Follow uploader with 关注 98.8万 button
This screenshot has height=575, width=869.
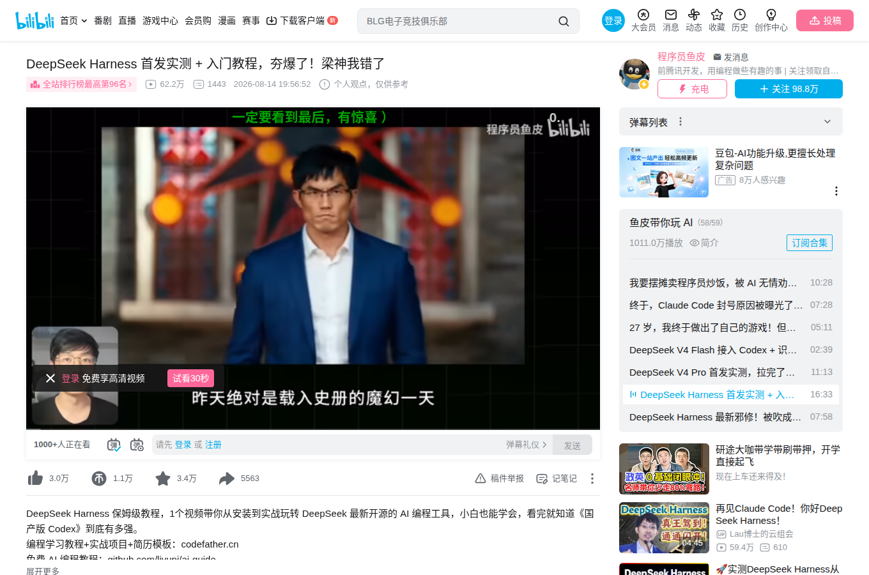point(788,89)
